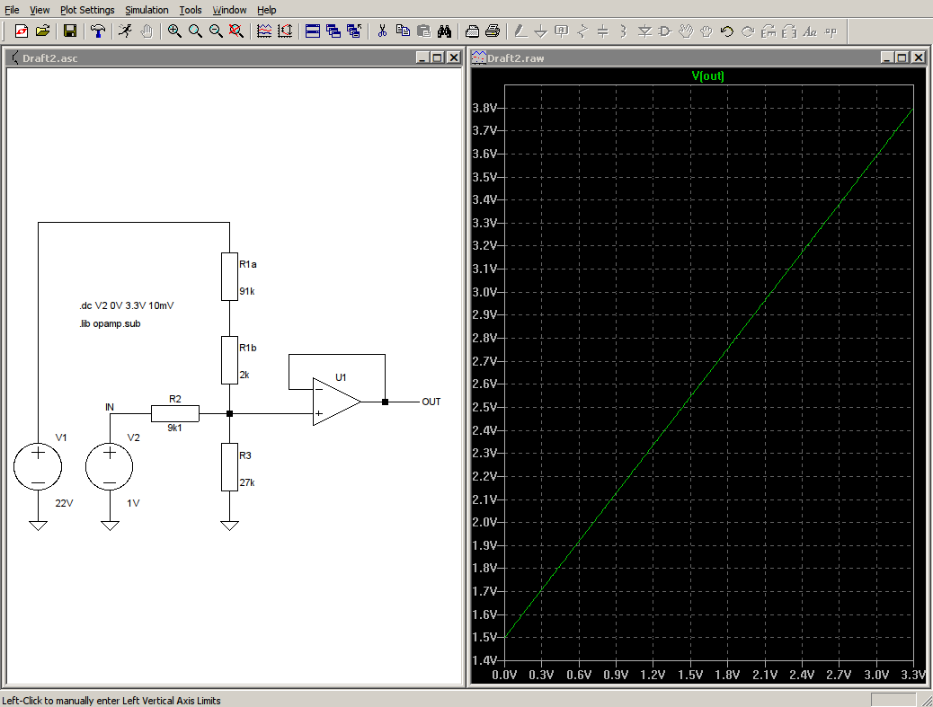Open the Window menu

230,10
